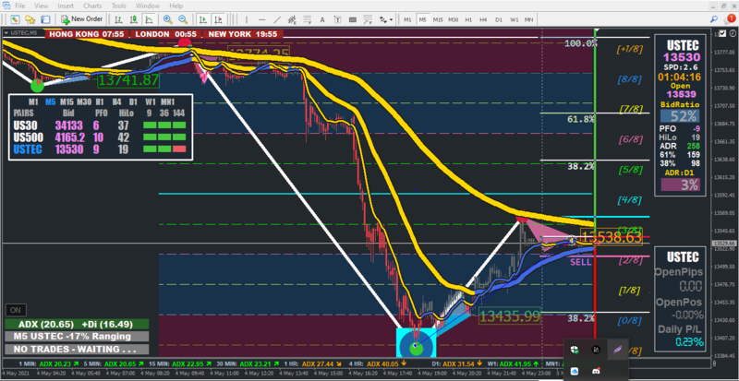Click the clock icon in chart corner

click(x=733, y=33)
